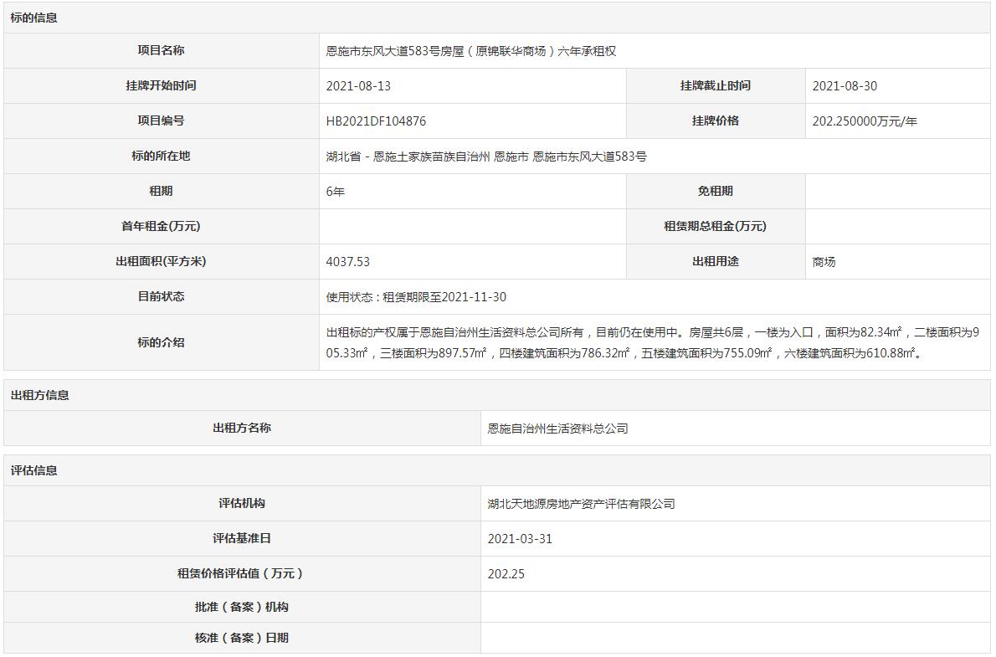996x657 pixels.
Task: Click the 租期 label
Action: pyautogui.click(x=162, y=192)
